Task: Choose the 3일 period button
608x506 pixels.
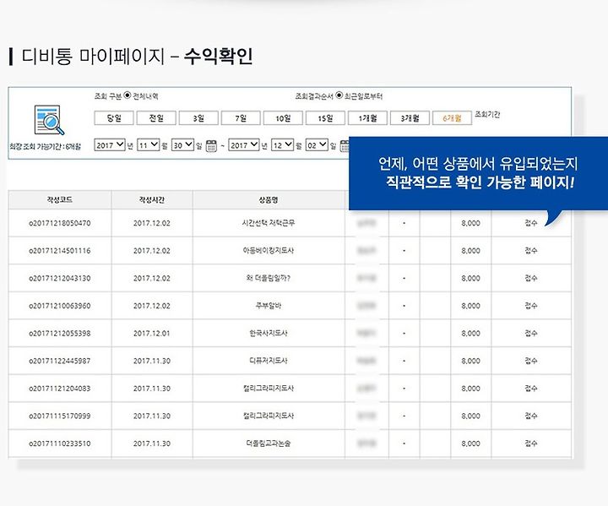Action: [x=198, y=118]
